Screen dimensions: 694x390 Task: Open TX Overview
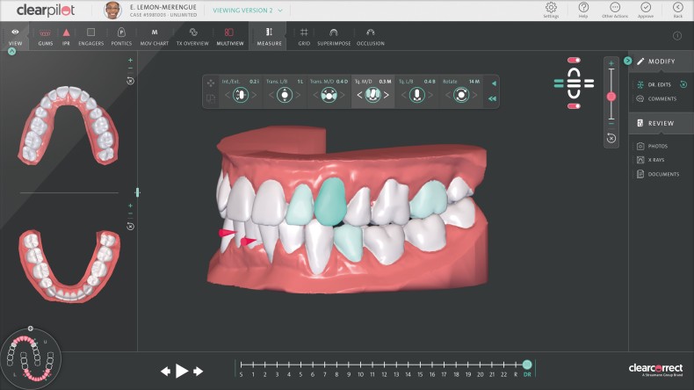pos(192,35)
